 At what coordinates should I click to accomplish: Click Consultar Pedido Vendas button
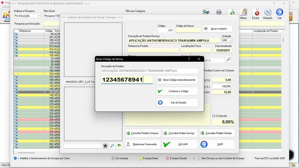[x=217, y=133]
